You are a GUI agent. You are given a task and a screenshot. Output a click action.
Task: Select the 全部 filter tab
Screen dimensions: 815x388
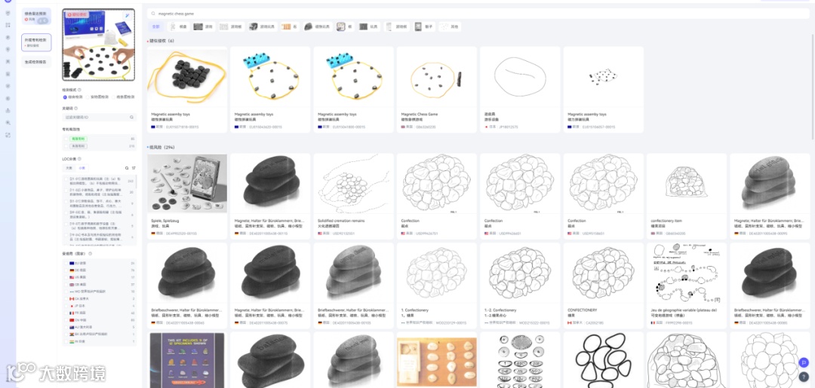click(x=156, y=26)
